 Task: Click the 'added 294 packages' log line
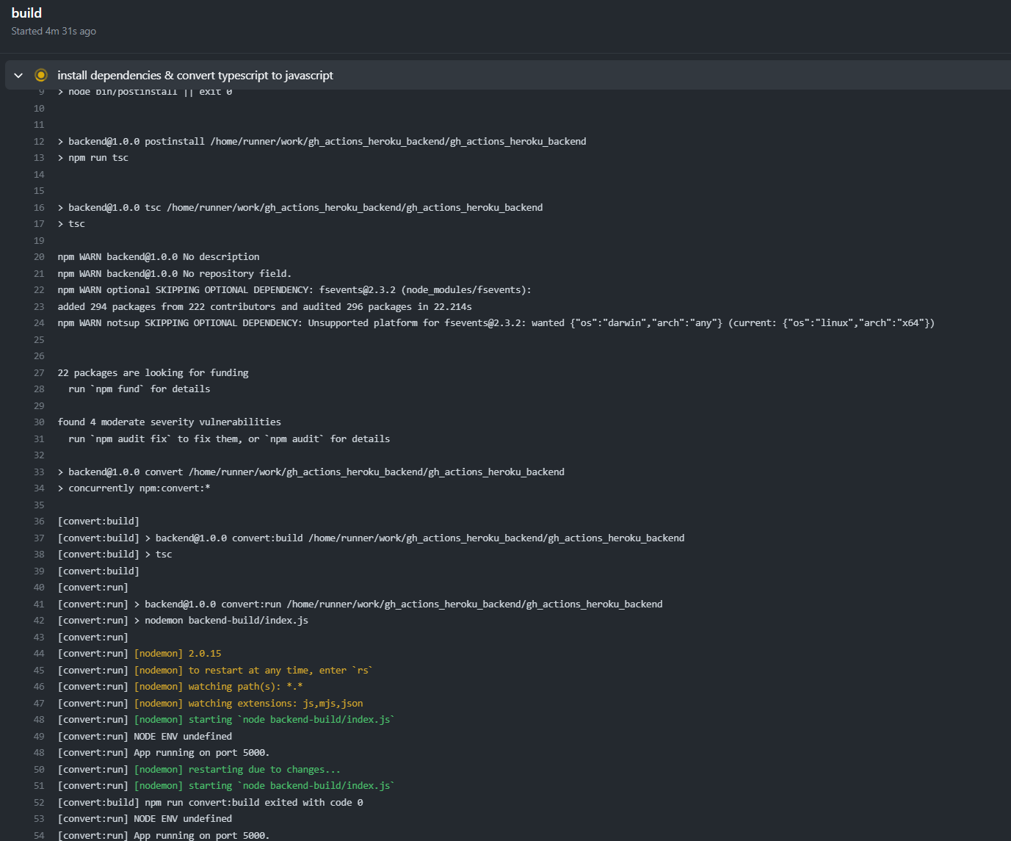pos(264,306)
